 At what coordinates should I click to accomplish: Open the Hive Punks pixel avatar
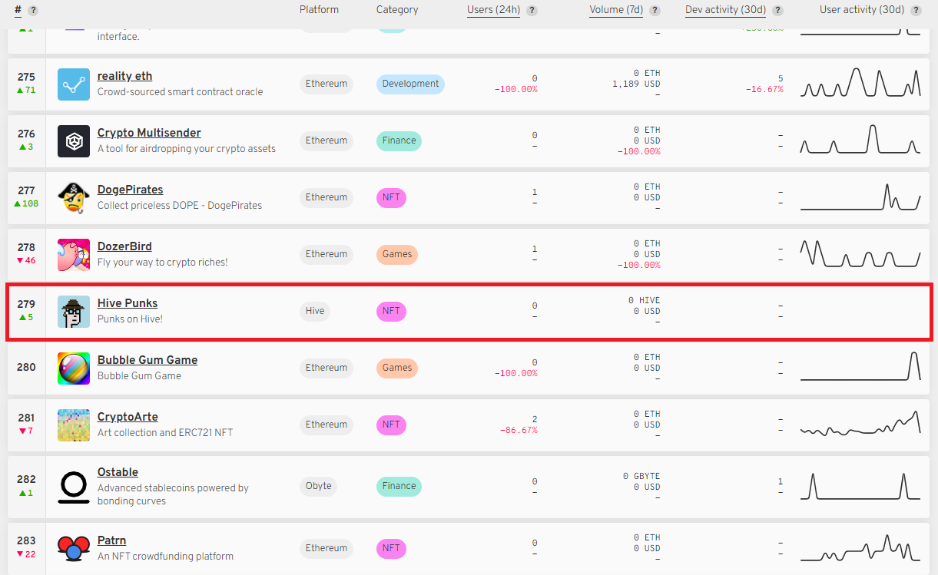(x=74, y=312)
